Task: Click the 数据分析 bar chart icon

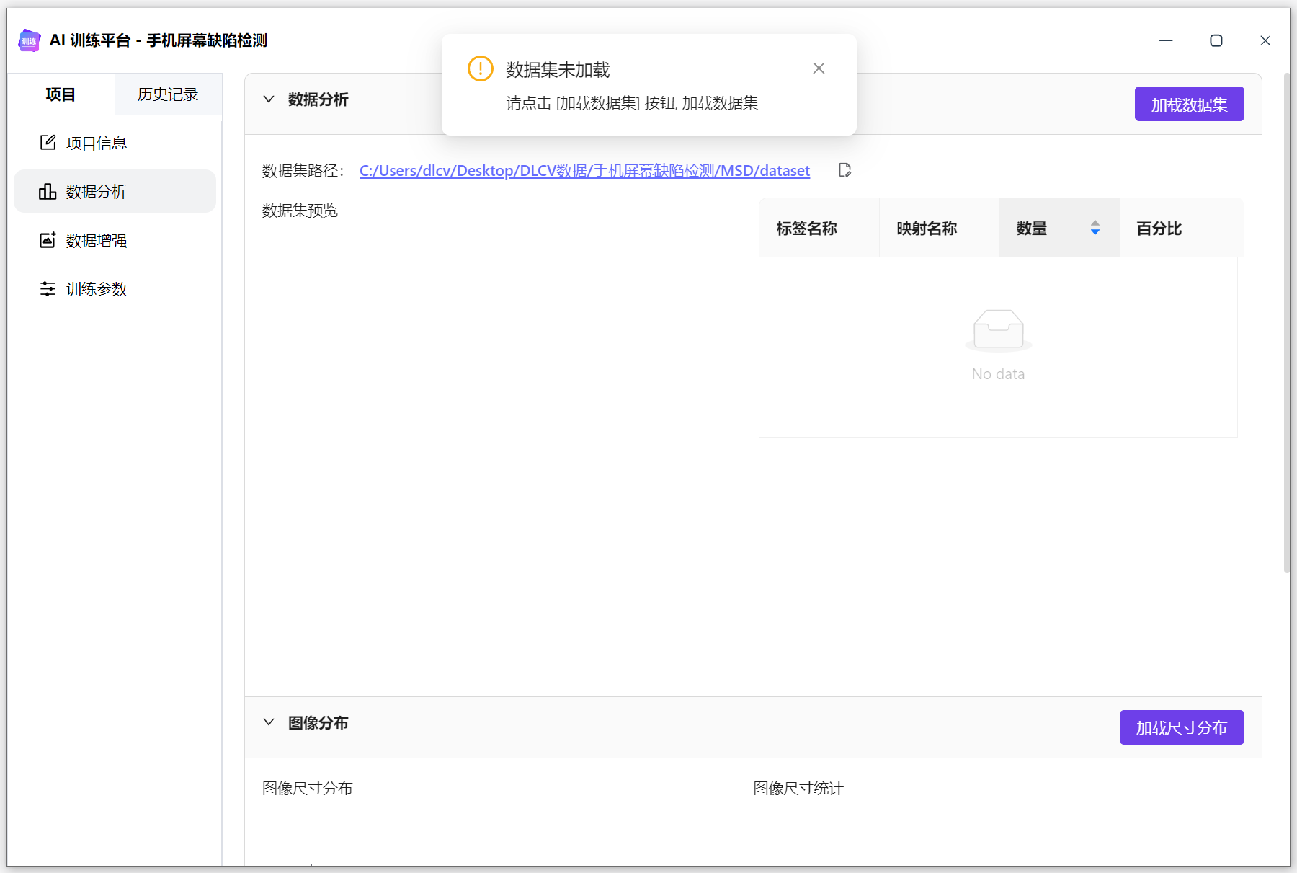Action: (x=48, y=191)
